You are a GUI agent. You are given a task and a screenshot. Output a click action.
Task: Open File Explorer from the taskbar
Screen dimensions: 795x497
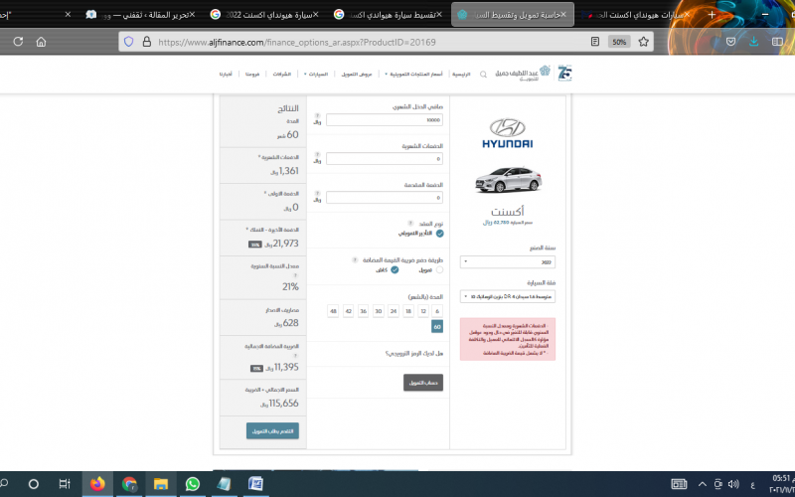tap(161, 484)
